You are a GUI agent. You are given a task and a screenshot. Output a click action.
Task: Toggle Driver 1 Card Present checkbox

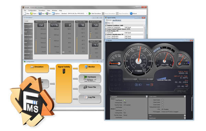tap(124, 100)
